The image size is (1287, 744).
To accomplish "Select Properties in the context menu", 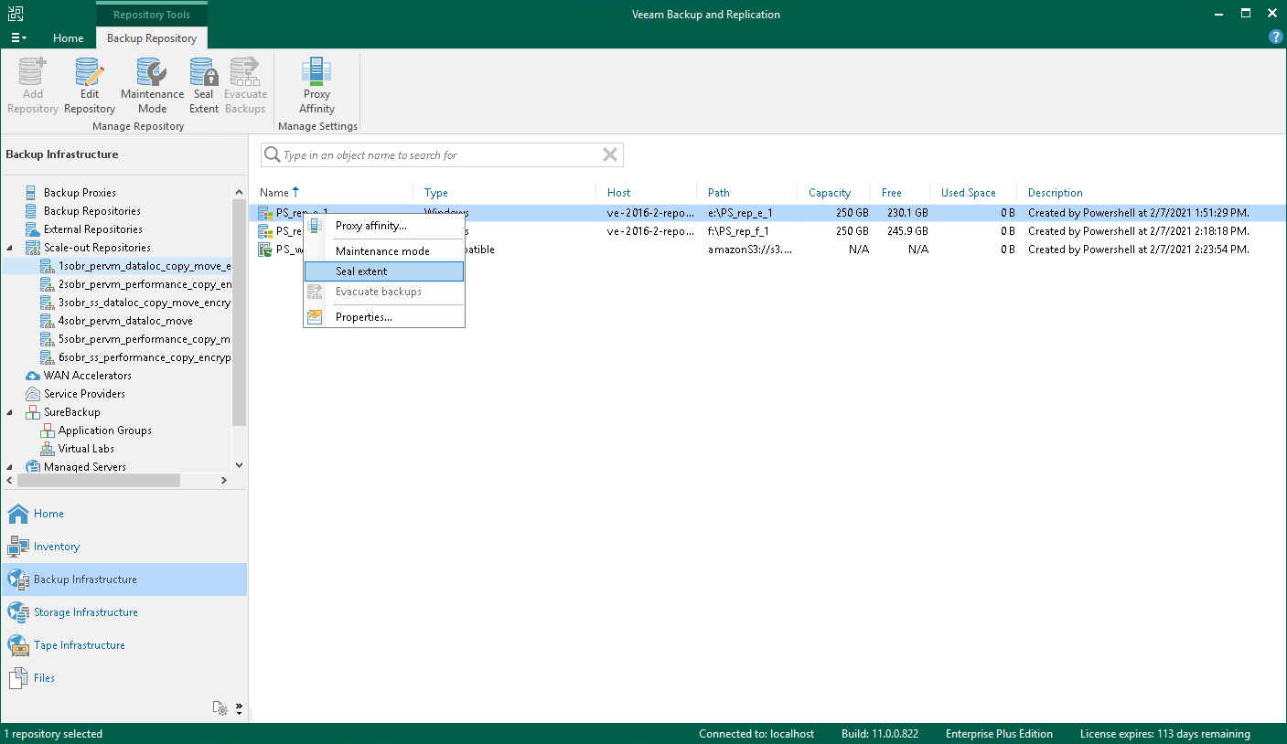I will 363,317.
